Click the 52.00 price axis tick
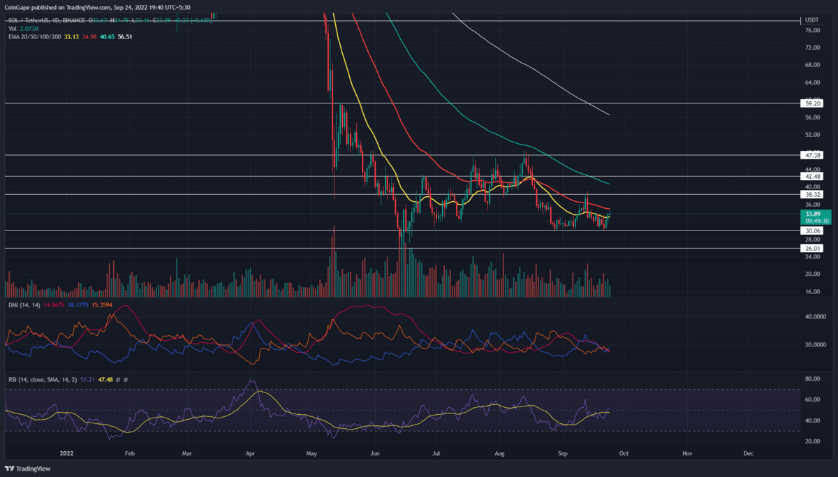The image size is (838, 477). coord(811,135)
